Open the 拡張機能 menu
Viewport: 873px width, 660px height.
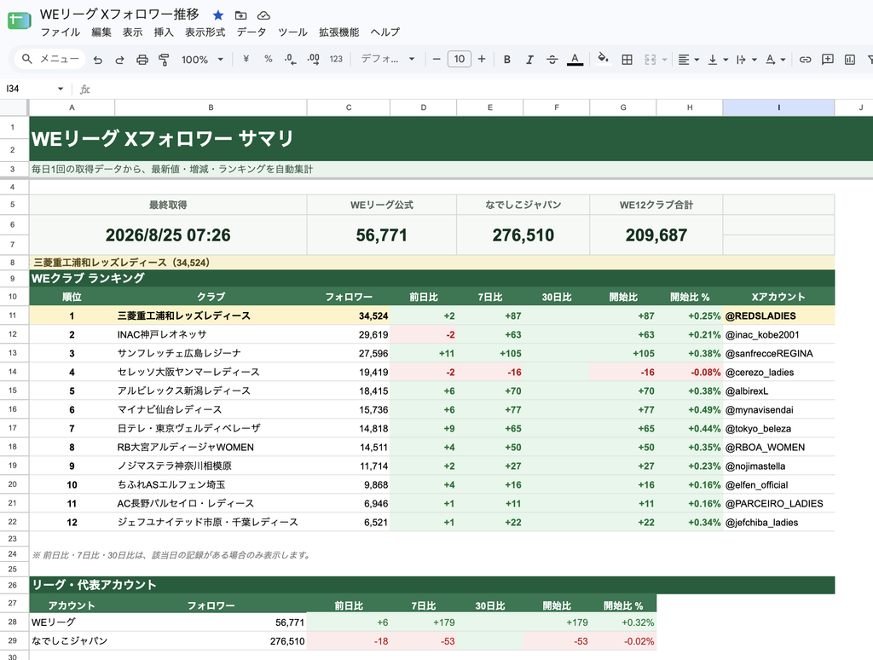point(338,32)
